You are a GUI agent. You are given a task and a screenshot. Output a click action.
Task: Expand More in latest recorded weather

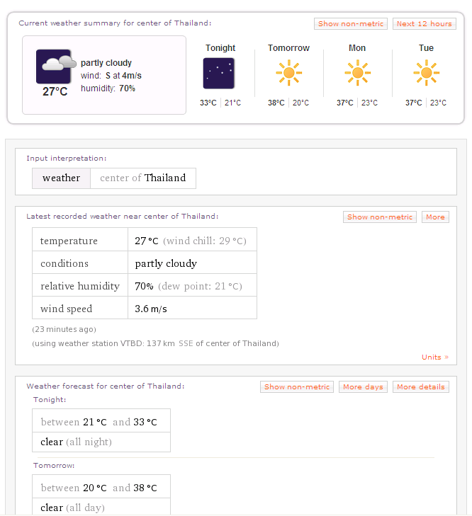pos(435,217)
